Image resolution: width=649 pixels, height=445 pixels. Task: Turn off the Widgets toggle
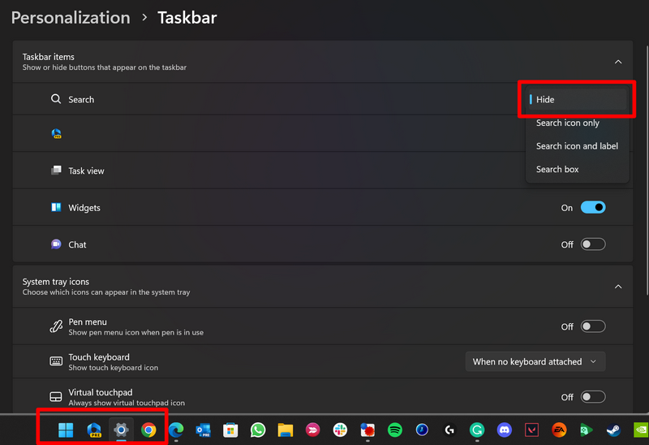tap(592, 208)
